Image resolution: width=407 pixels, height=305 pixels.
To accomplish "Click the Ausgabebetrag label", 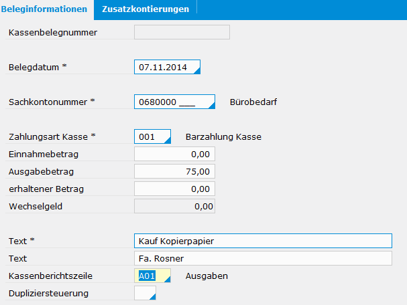I will (42, 172).
